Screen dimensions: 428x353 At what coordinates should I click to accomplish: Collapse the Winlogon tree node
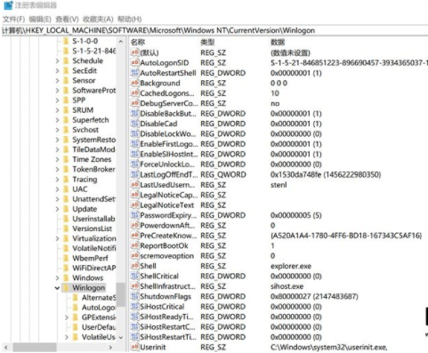point(57,287)
